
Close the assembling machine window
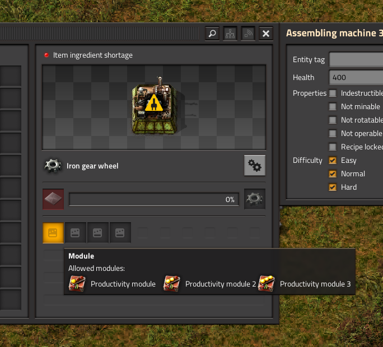pos(266,34)
